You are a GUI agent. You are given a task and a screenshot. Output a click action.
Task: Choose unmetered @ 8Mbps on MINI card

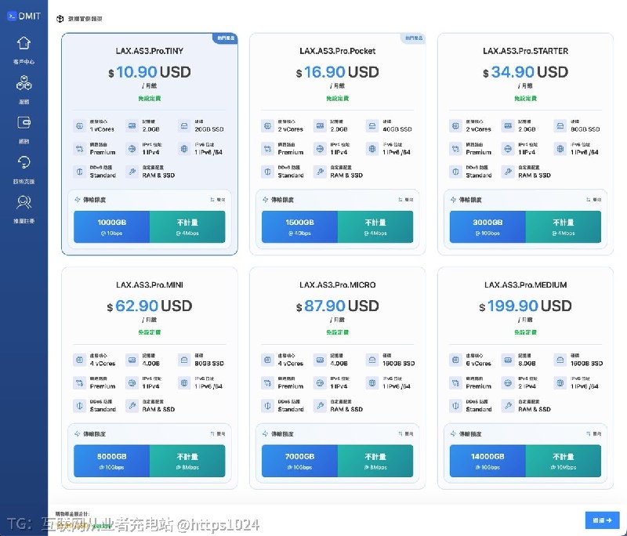(187, 461)
